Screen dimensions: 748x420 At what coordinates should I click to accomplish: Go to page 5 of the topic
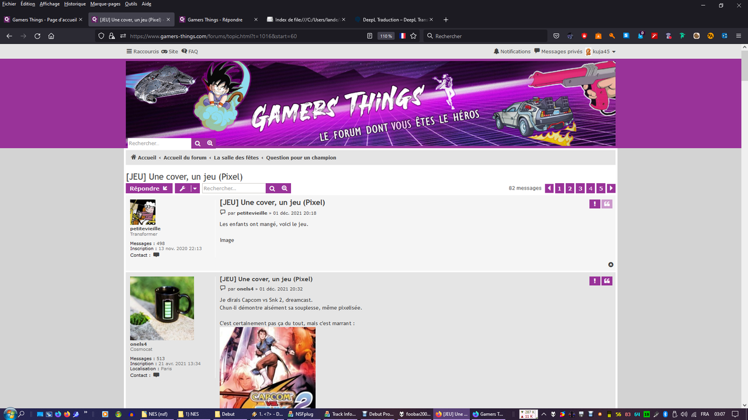pyautogui.click(x=601, y=188)
